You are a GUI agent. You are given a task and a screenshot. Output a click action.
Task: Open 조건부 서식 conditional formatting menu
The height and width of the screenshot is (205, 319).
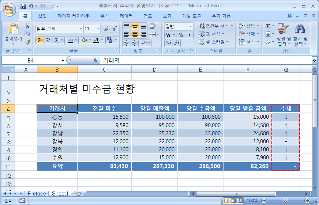pyautogui.click(x=215, y=26)
